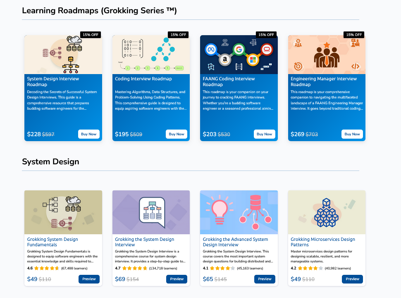Click the System Design section heading
The image size is (401, 298).
[50, 162]
